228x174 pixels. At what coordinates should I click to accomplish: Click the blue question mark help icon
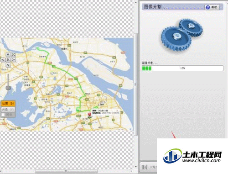(x=207, y=7)
